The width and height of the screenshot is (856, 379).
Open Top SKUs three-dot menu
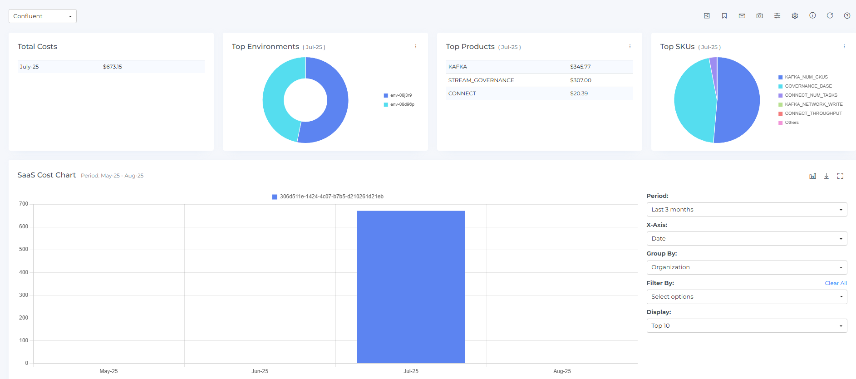click(x=844, y=47)
